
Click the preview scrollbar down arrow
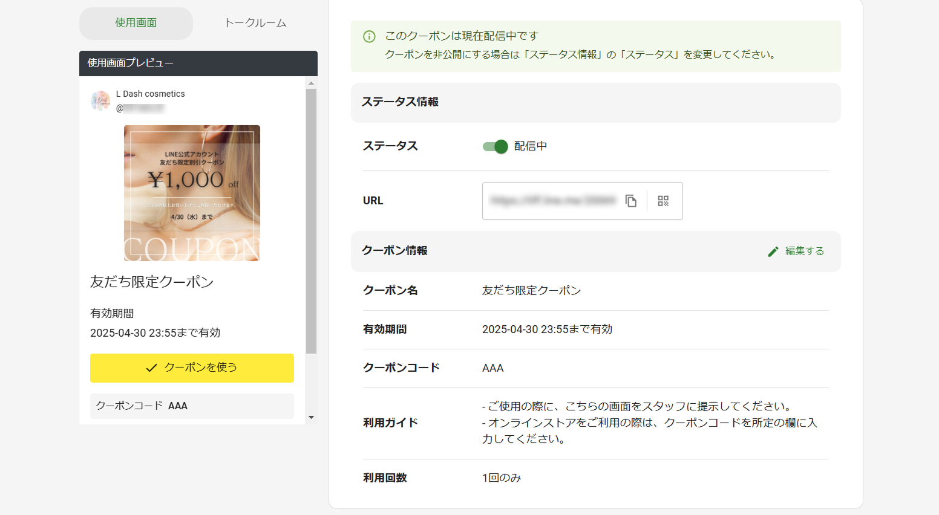311,417
